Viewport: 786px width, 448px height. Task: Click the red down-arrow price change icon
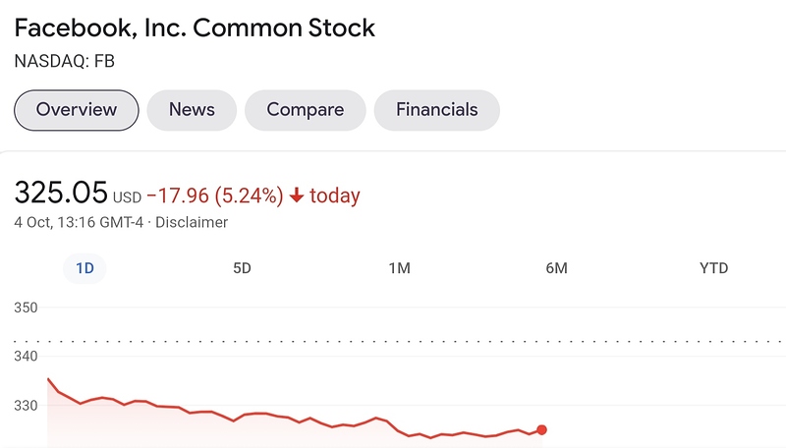click(297, 196)
